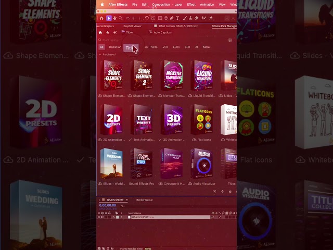Open the View menu
Viewport: 333px width, 250px height.
point(222,5)
